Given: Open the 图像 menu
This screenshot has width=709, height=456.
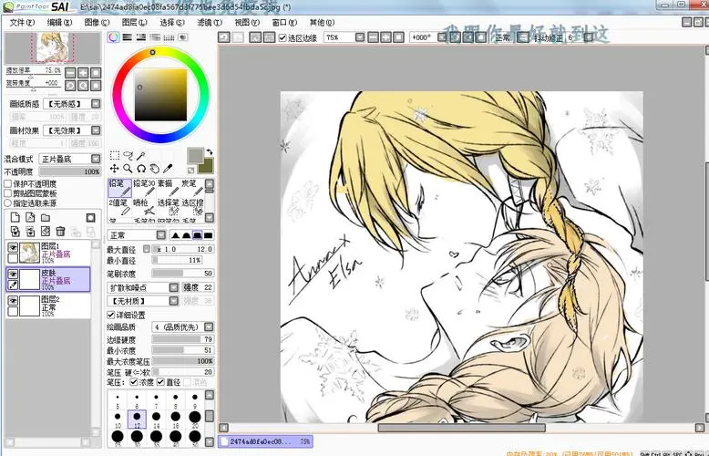Looking at the screenshot, I should pyautogui.click(x=97, y=22).
